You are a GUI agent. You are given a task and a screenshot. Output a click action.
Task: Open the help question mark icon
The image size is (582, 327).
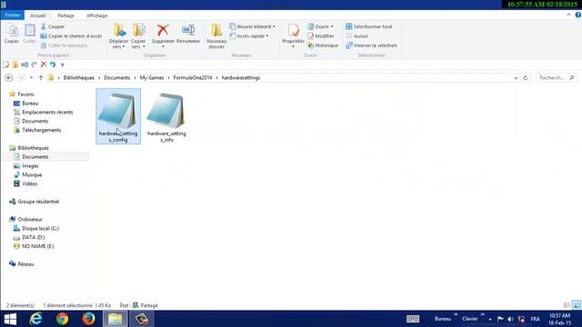578,15
